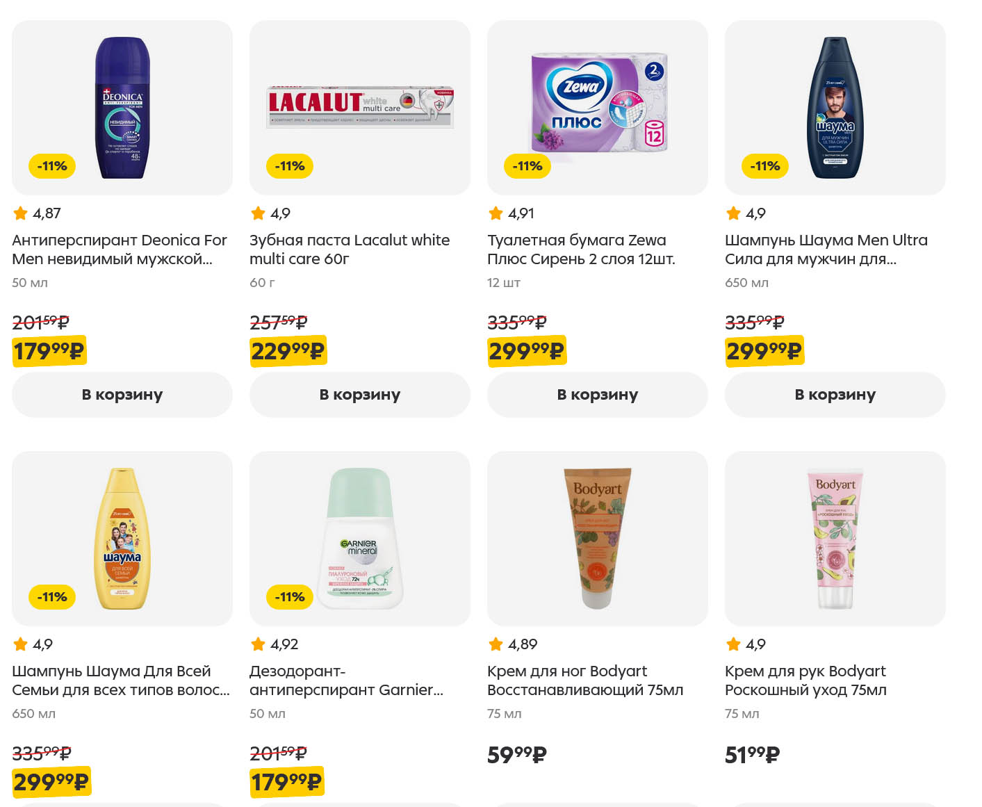982x807 pixels.
Task: Click the -11% discount badge on Lacalut toothpaste
Action: tap(290, 166)
